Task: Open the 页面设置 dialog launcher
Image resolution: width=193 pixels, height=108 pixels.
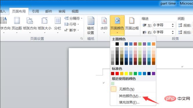Action: 81,39
